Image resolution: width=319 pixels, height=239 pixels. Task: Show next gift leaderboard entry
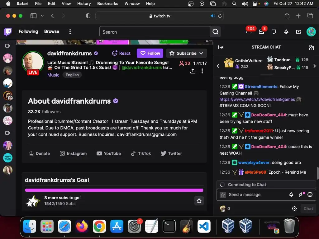315,66
